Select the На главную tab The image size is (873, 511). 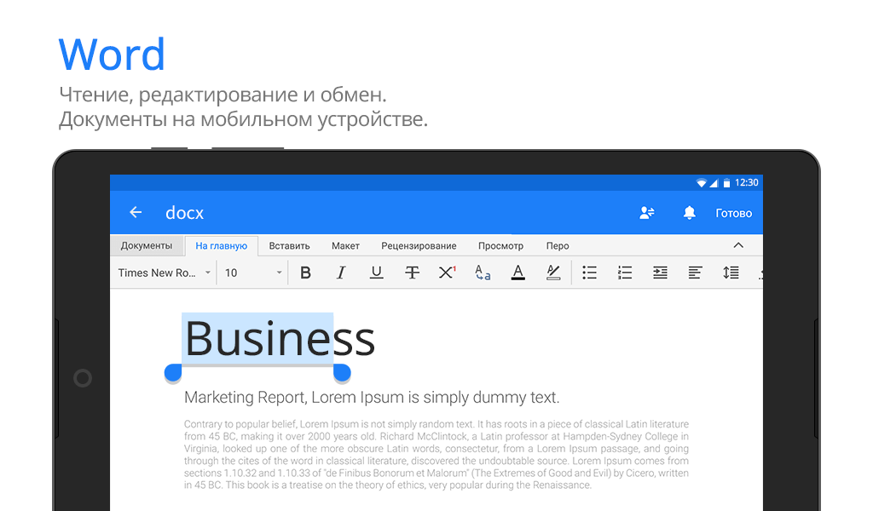(x=221, y=246)
